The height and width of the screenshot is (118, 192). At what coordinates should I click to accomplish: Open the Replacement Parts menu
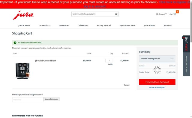point(127,25)
